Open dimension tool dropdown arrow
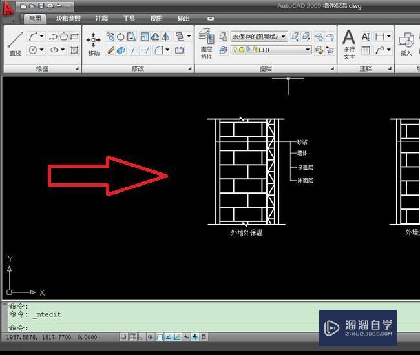 click(388, 36)
